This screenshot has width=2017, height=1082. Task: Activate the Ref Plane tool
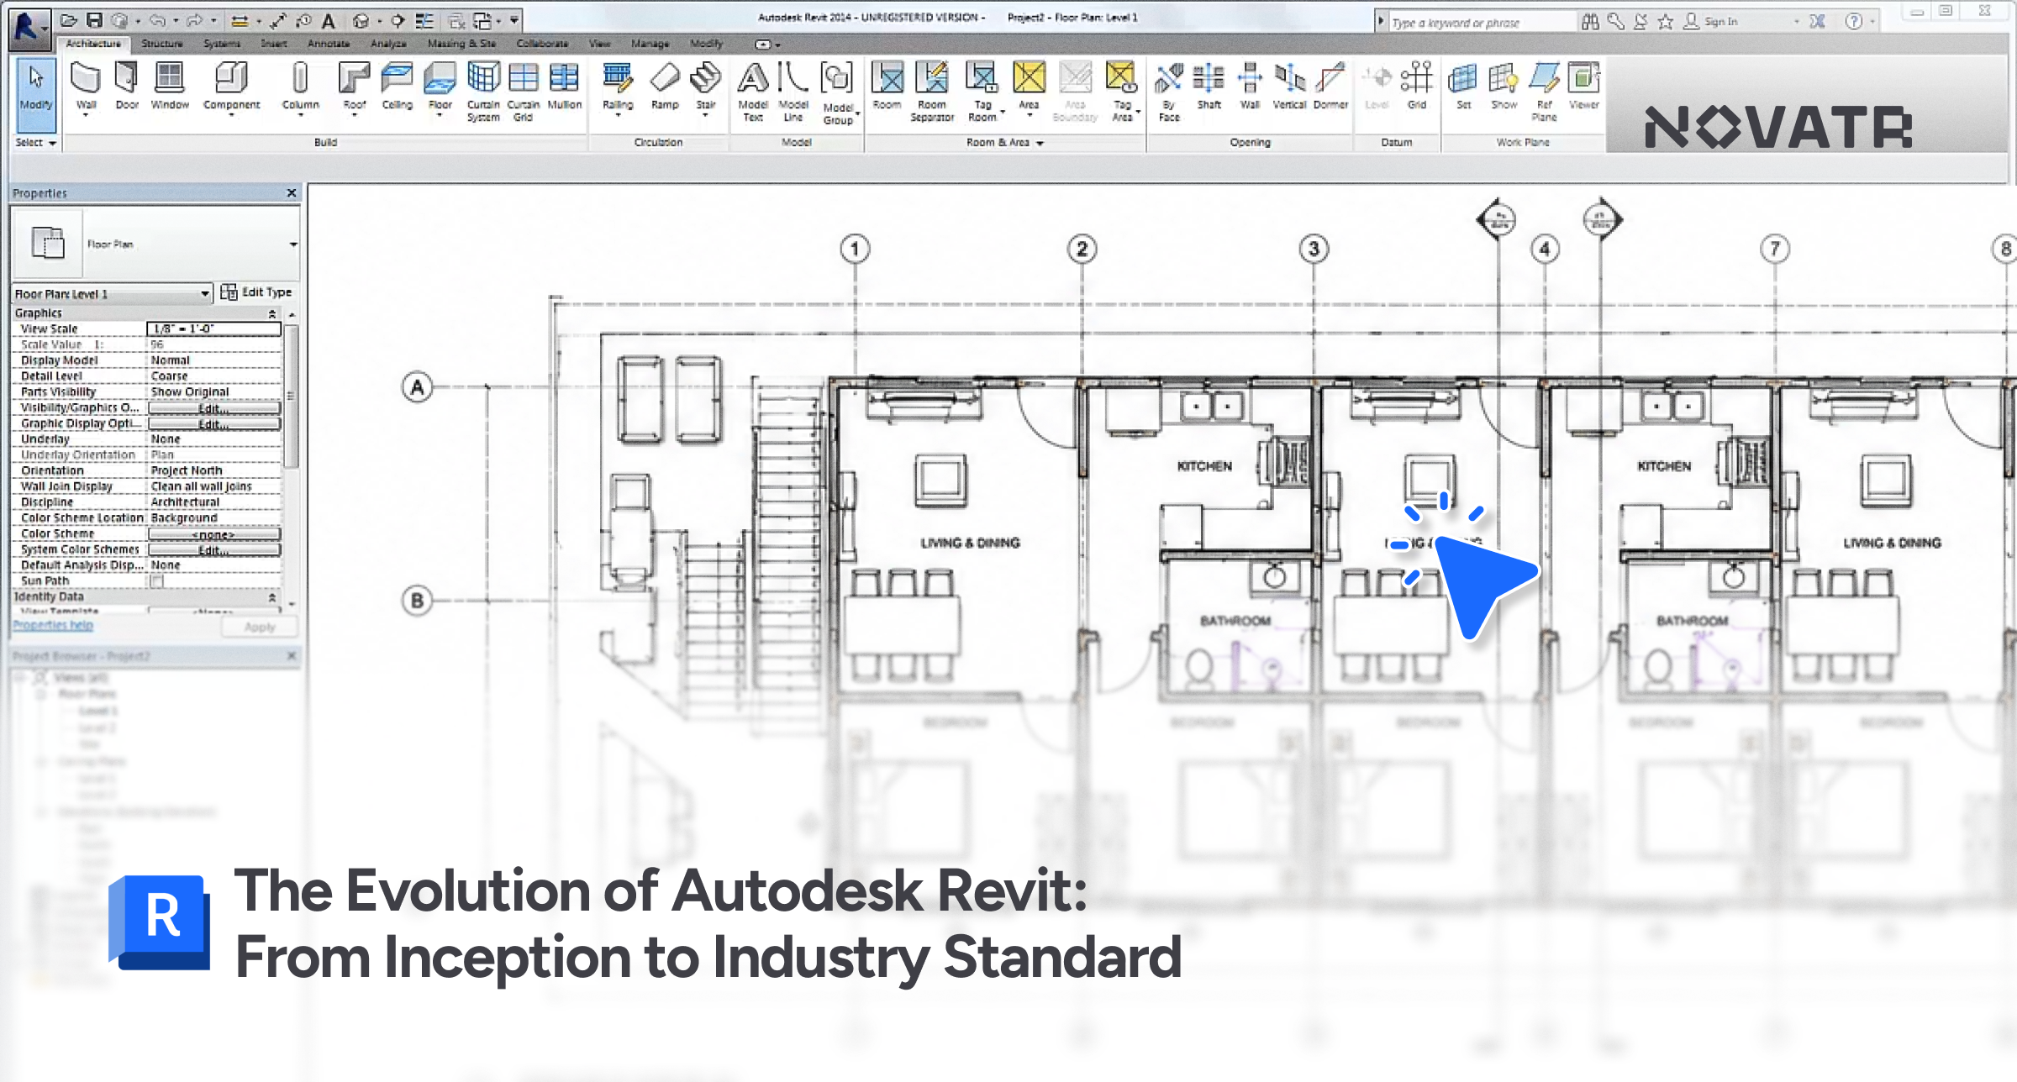tap(1544, 92)
